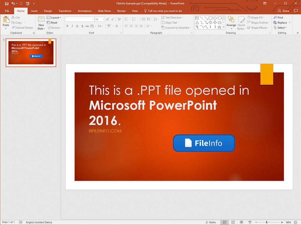The width and height of the screenshot is (301, 225).
Task: Open Quick Styles in the Drawing group
Action: pyautogui.click(x=241, y=23)
